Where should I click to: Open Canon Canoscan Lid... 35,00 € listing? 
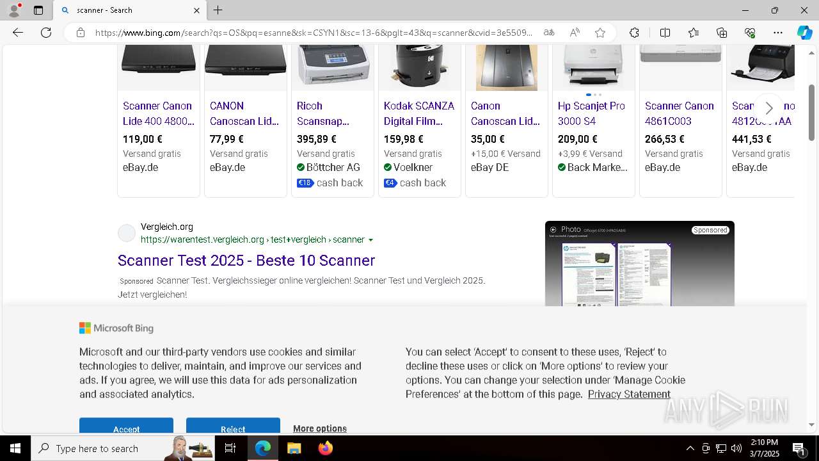tap(505, 113)
